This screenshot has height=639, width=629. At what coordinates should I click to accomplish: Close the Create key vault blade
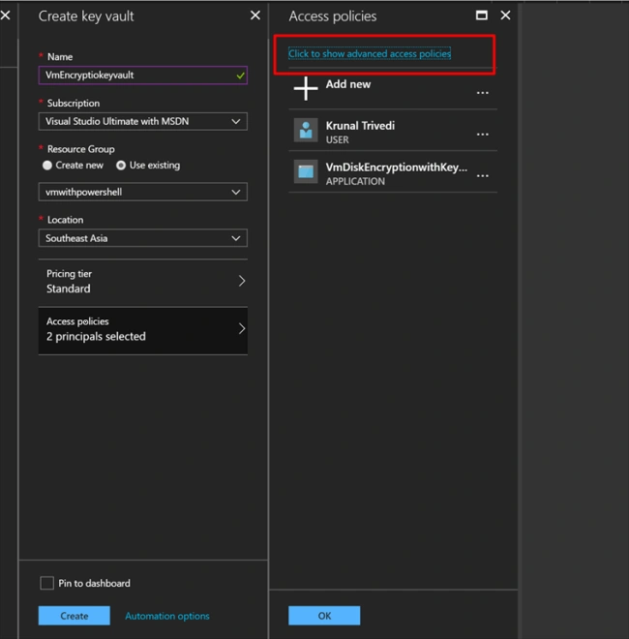pyautogui.click(x=255, y=15)
